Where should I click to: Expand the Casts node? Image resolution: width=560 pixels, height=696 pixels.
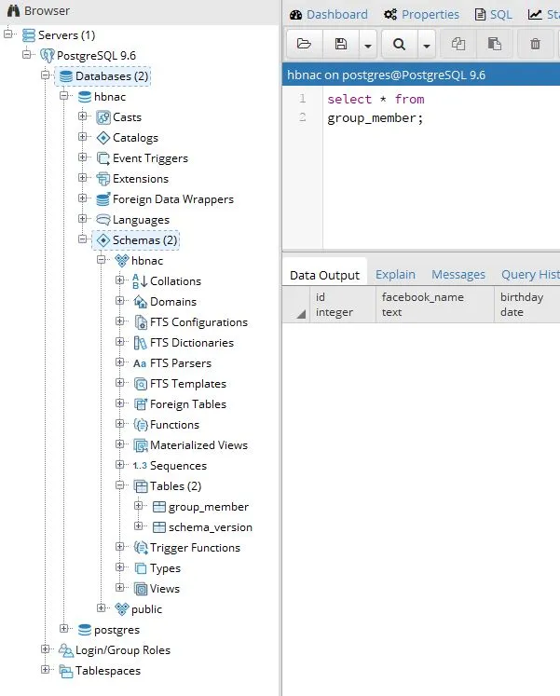click(83, 116)
